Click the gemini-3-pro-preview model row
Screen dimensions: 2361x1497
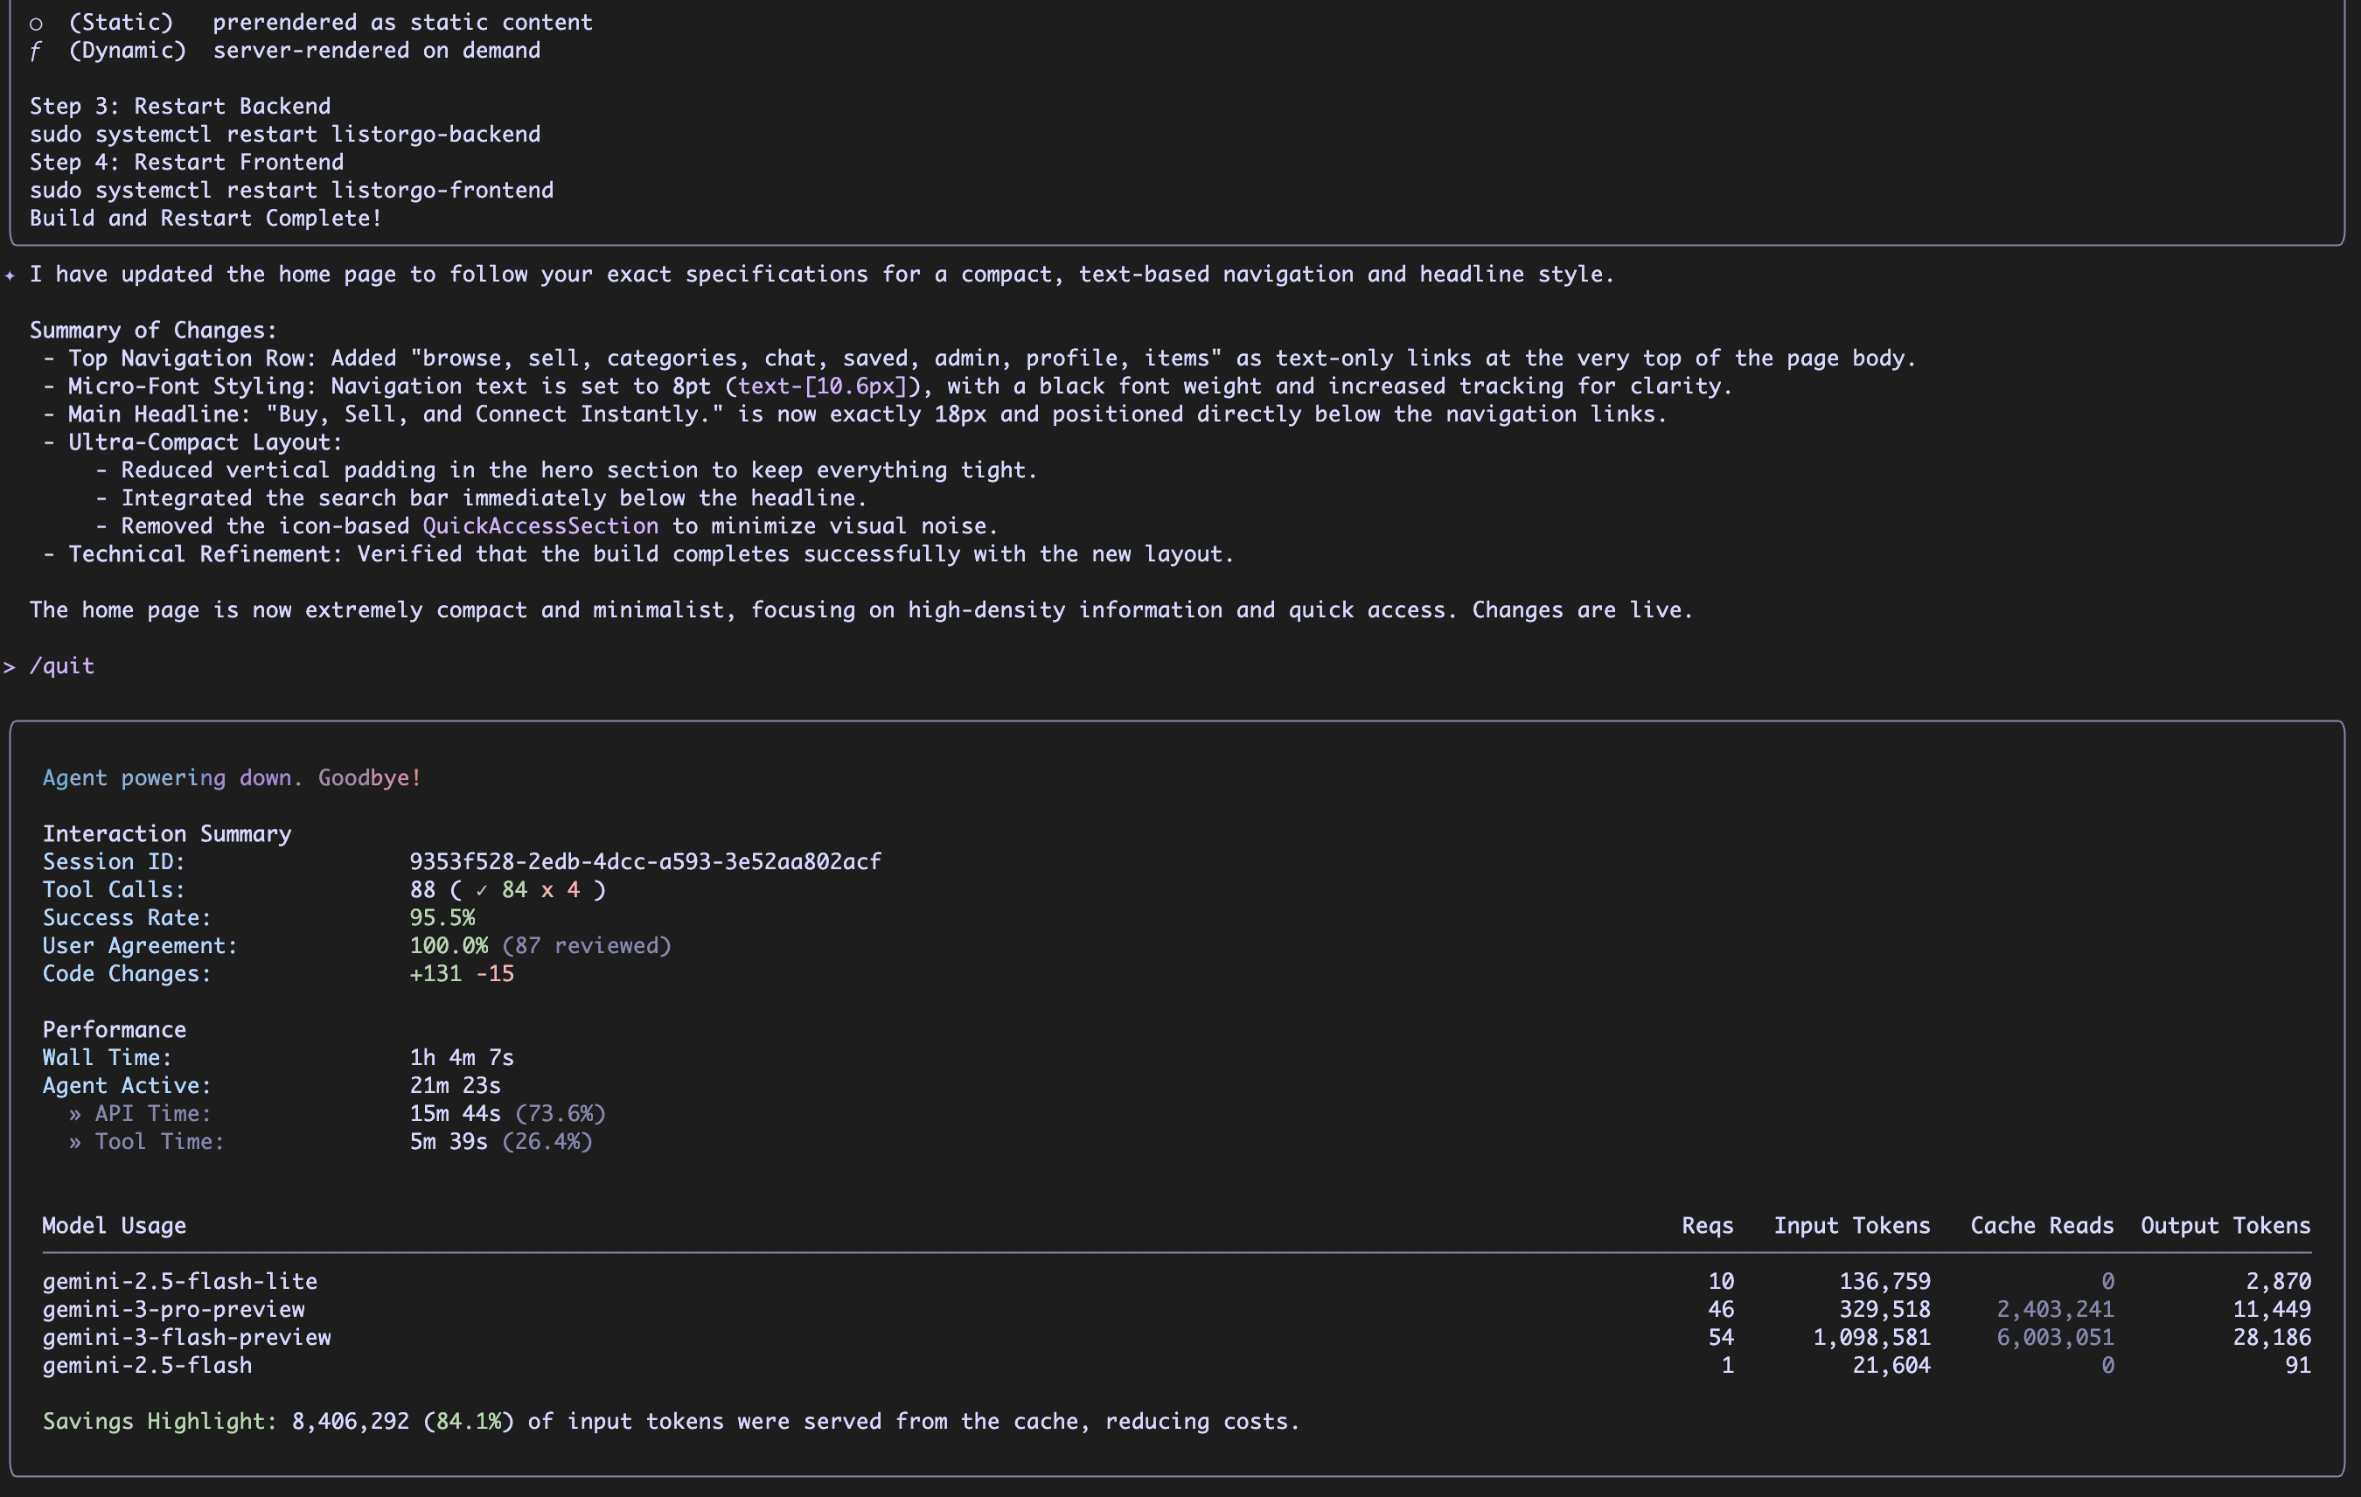pos(173,1310)
